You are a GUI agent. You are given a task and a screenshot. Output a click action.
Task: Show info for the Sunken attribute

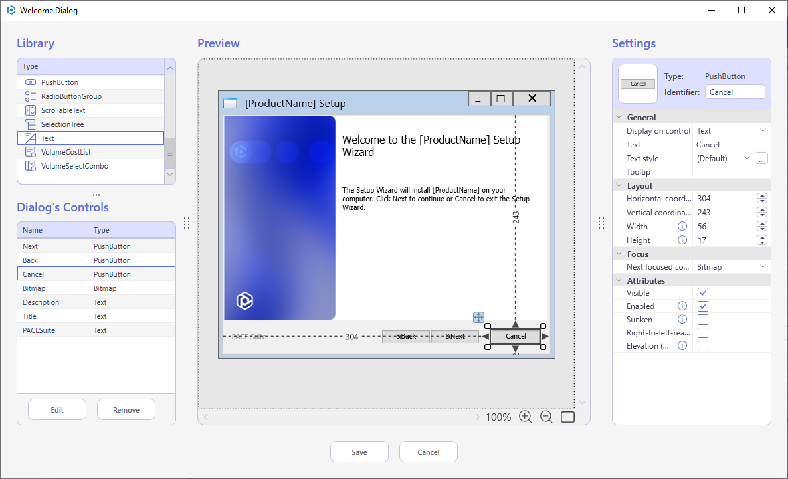click(682, 319)
